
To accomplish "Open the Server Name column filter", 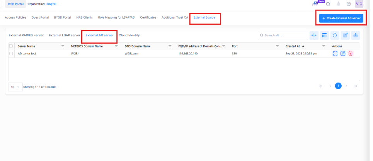I will (63, 46).
